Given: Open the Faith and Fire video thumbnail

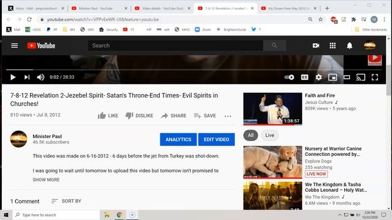Looking at the screenshot, I should (273, 109).
